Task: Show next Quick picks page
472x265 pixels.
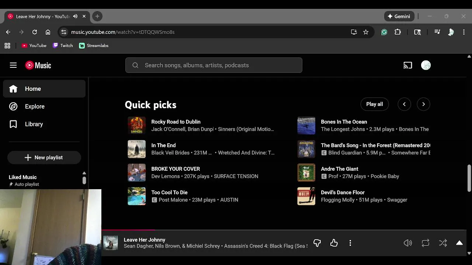Action: pos(423,104)
